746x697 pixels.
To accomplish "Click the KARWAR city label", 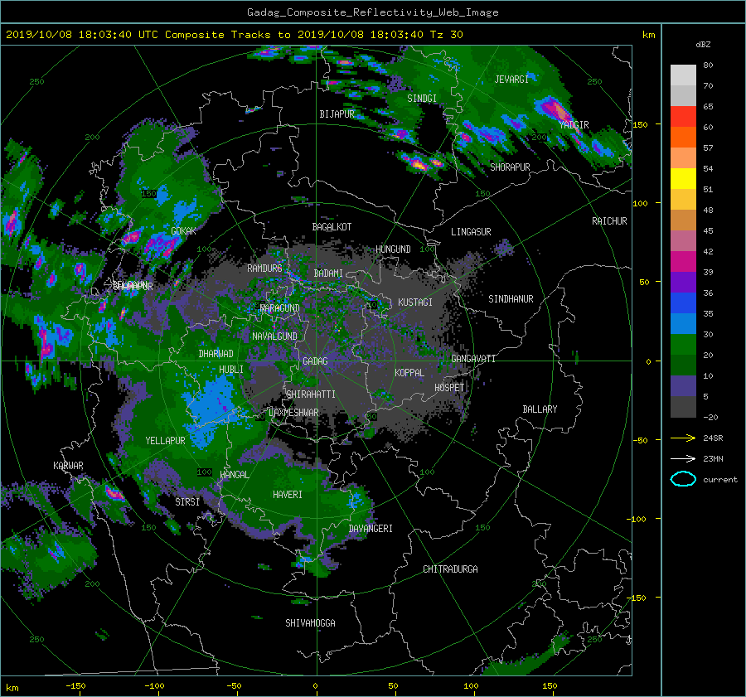I will [x=68, y=466].
